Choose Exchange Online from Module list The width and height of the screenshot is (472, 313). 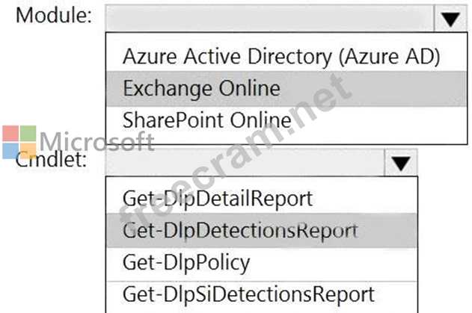pyautogui.click(x=202, y=88)
